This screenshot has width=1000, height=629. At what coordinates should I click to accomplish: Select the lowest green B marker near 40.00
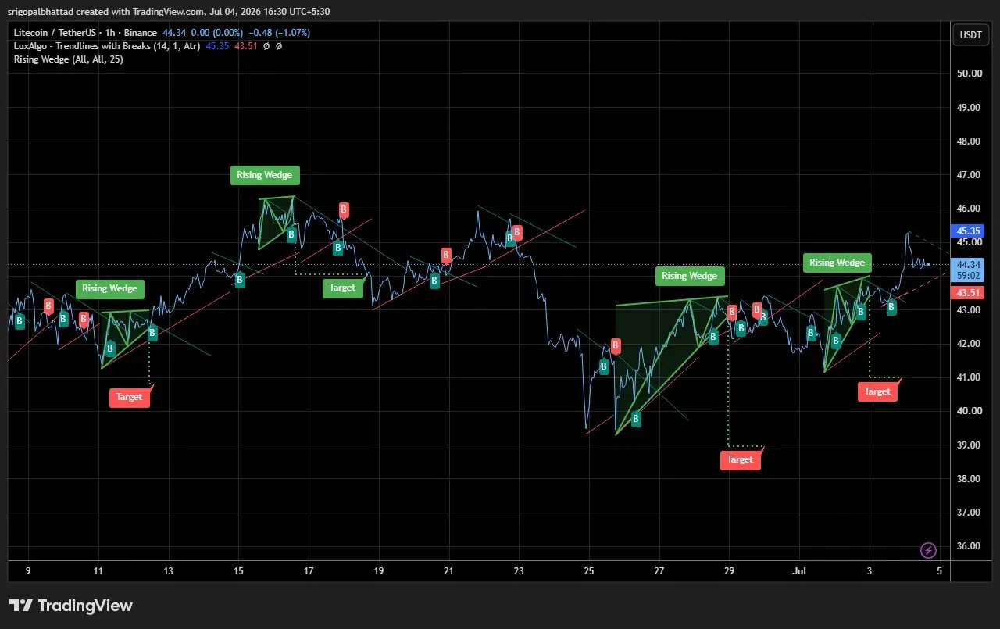coord(636,419)
